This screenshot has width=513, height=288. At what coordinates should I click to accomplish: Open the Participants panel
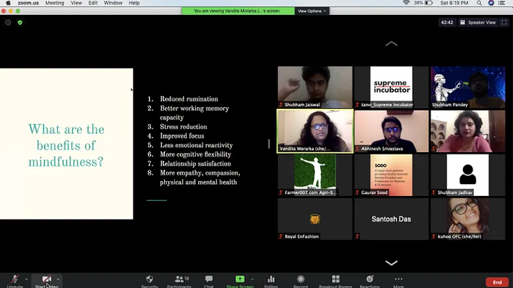click(x=180, y=280)
